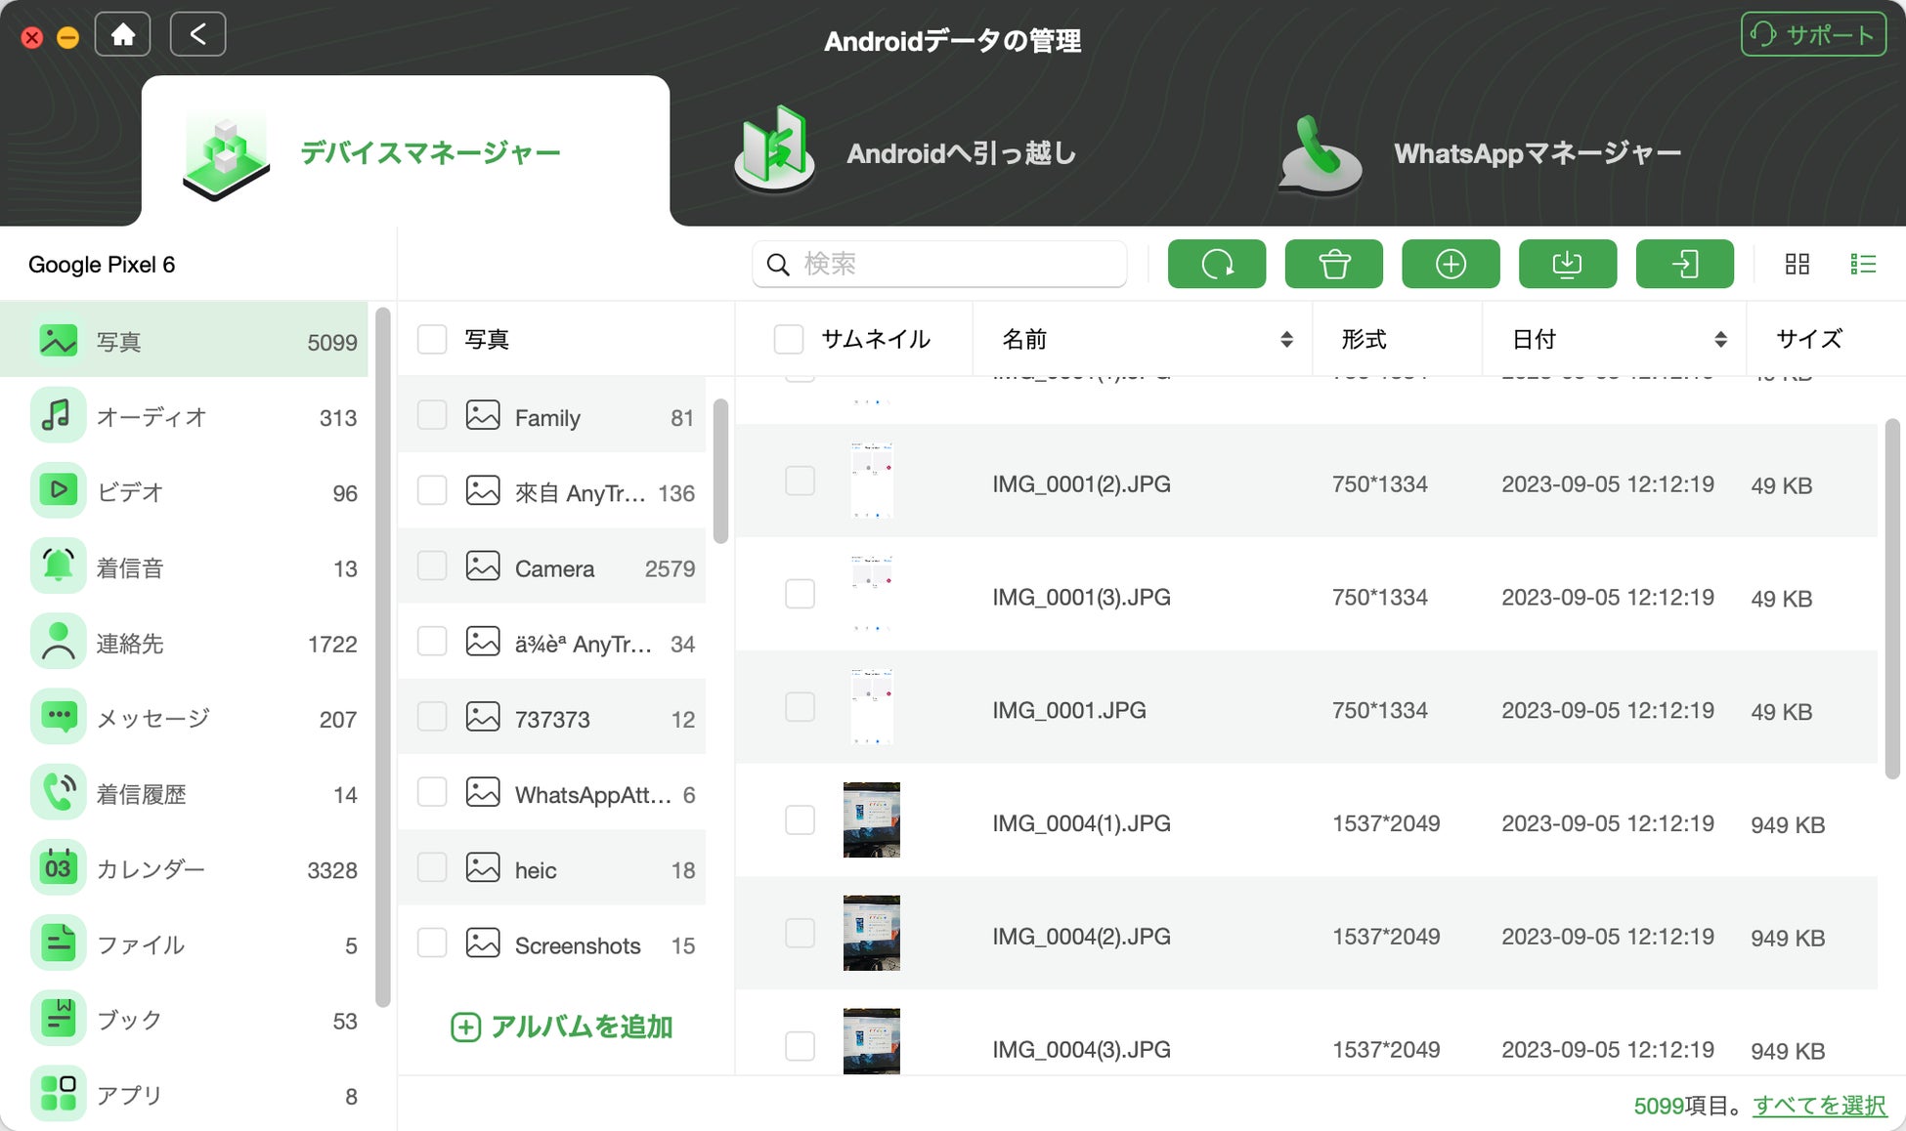The height and width of the screenshot is (1131, 1906).
Task: Open the Camera album
Action: (554, 568)
